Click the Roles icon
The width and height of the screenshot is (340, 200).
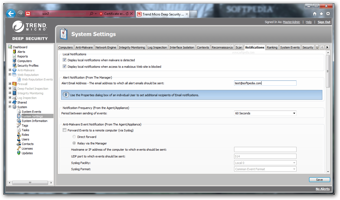19,135
